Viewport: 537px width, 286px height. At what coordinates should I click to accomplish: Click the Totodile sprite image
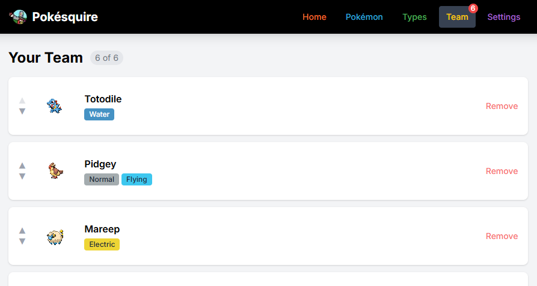pos(55,106)
